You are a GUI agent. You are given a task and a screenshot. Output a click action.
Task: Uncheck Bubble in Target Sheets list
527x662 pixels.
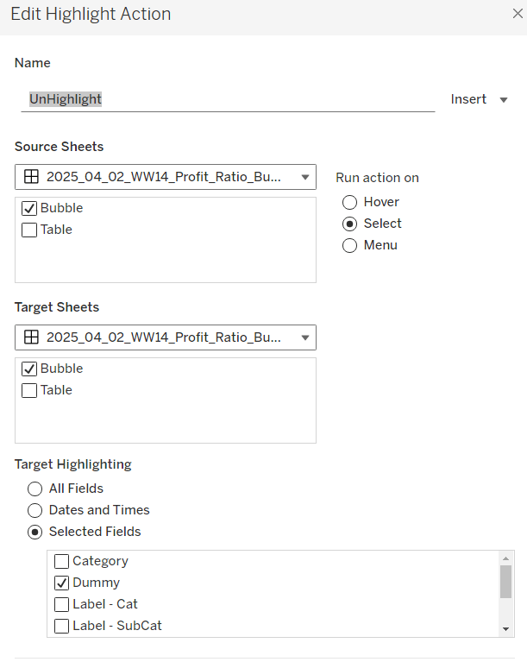(29, 369)
